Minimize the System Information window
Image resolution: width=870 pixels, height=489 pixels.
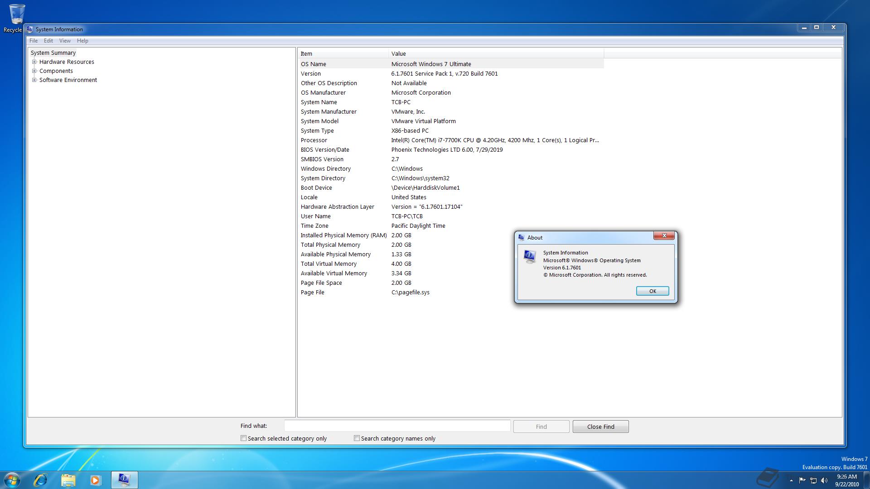[x=804, y=28]
